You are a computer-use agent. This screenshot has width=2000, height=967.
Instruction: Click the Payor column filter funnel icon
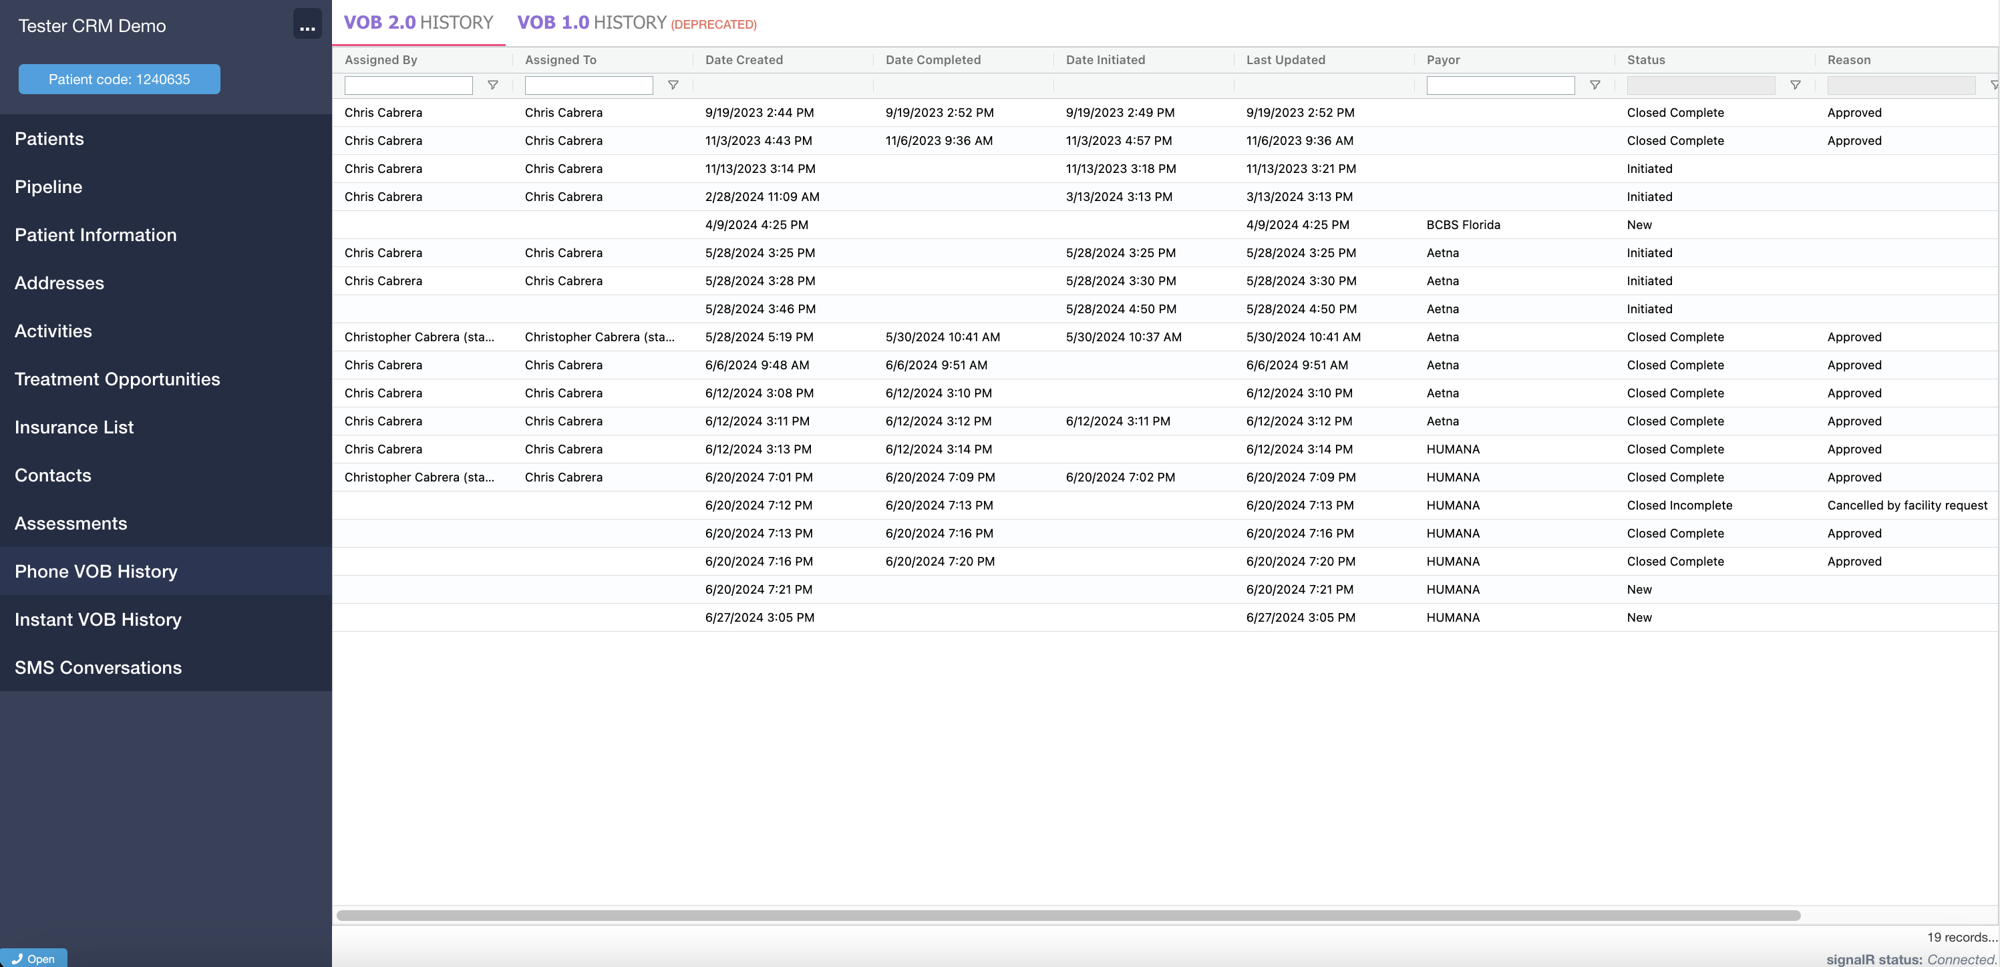click(x=1595, y=85)
